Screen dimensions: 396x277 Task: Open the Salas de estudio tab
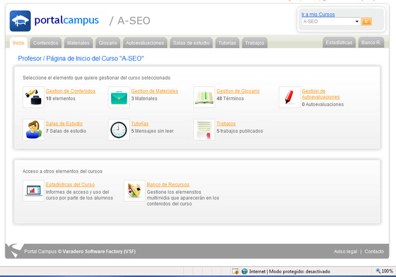click(192, 43)
